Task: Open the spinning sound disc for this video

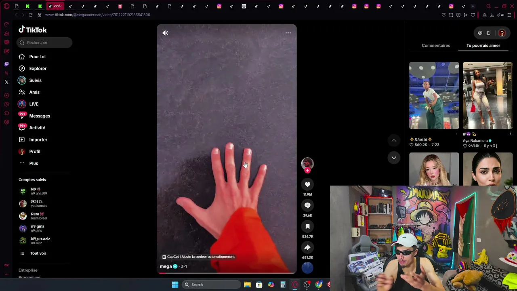Action: click(x=307, y=268)
